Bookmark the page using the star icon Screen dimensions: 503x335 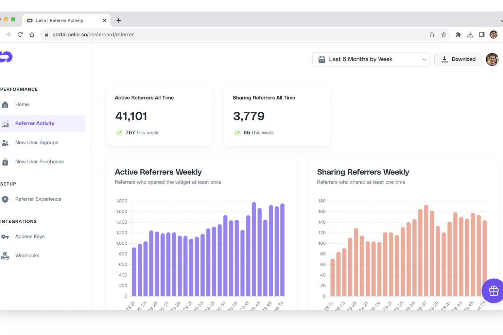point(444,34)
